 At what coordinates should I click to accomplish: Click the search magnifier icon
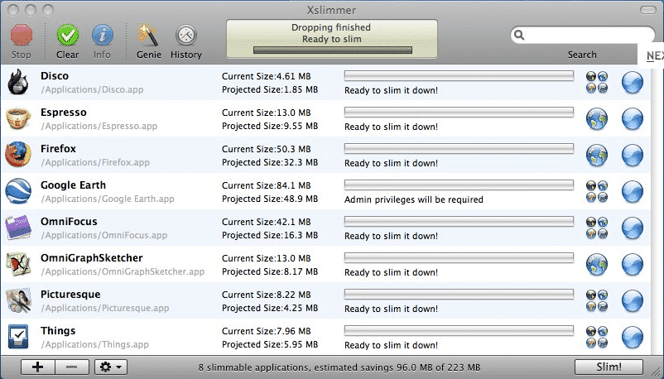[519, 36]
